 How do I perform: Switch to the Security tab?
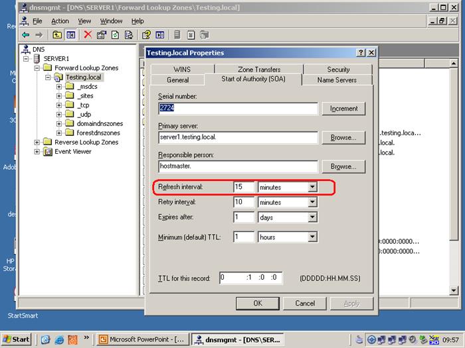pyautogui.click(x=338, y=69)
